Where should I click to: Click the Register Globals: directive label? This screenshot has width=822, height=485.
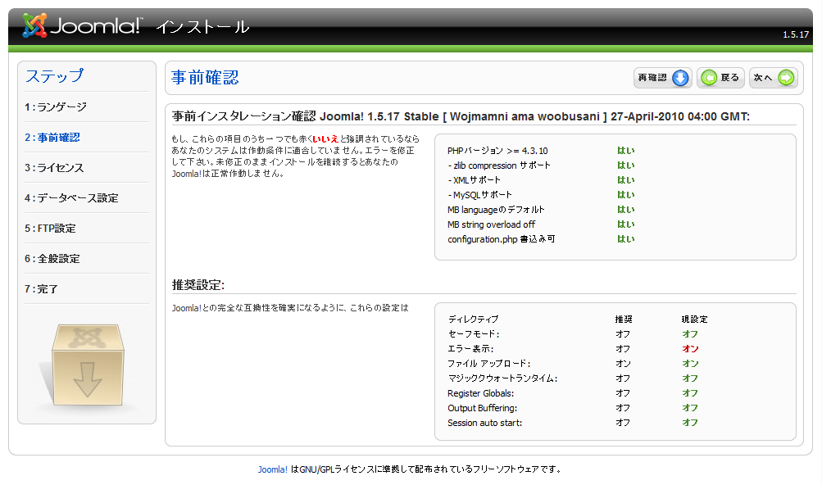(481, 393)
